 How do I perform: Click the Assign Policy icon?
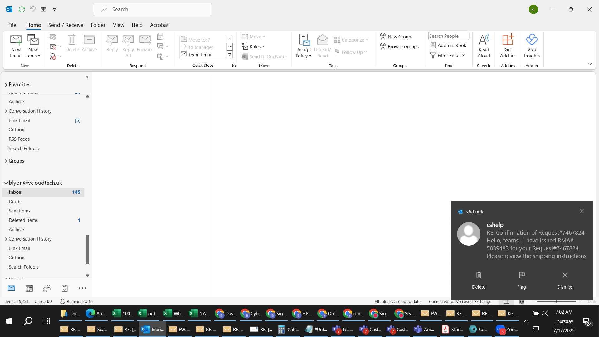(304, 46)
